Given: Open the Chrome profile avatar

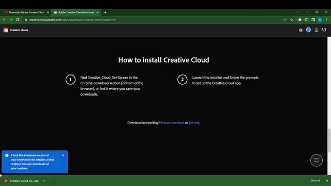Looking at the screenshot, I should click(x=320, y=20).
